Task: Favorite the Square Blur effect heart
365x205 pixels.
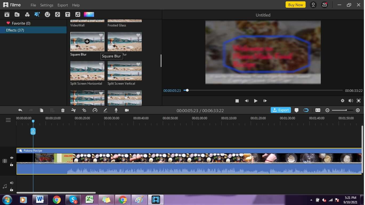Action: [101, 35]
